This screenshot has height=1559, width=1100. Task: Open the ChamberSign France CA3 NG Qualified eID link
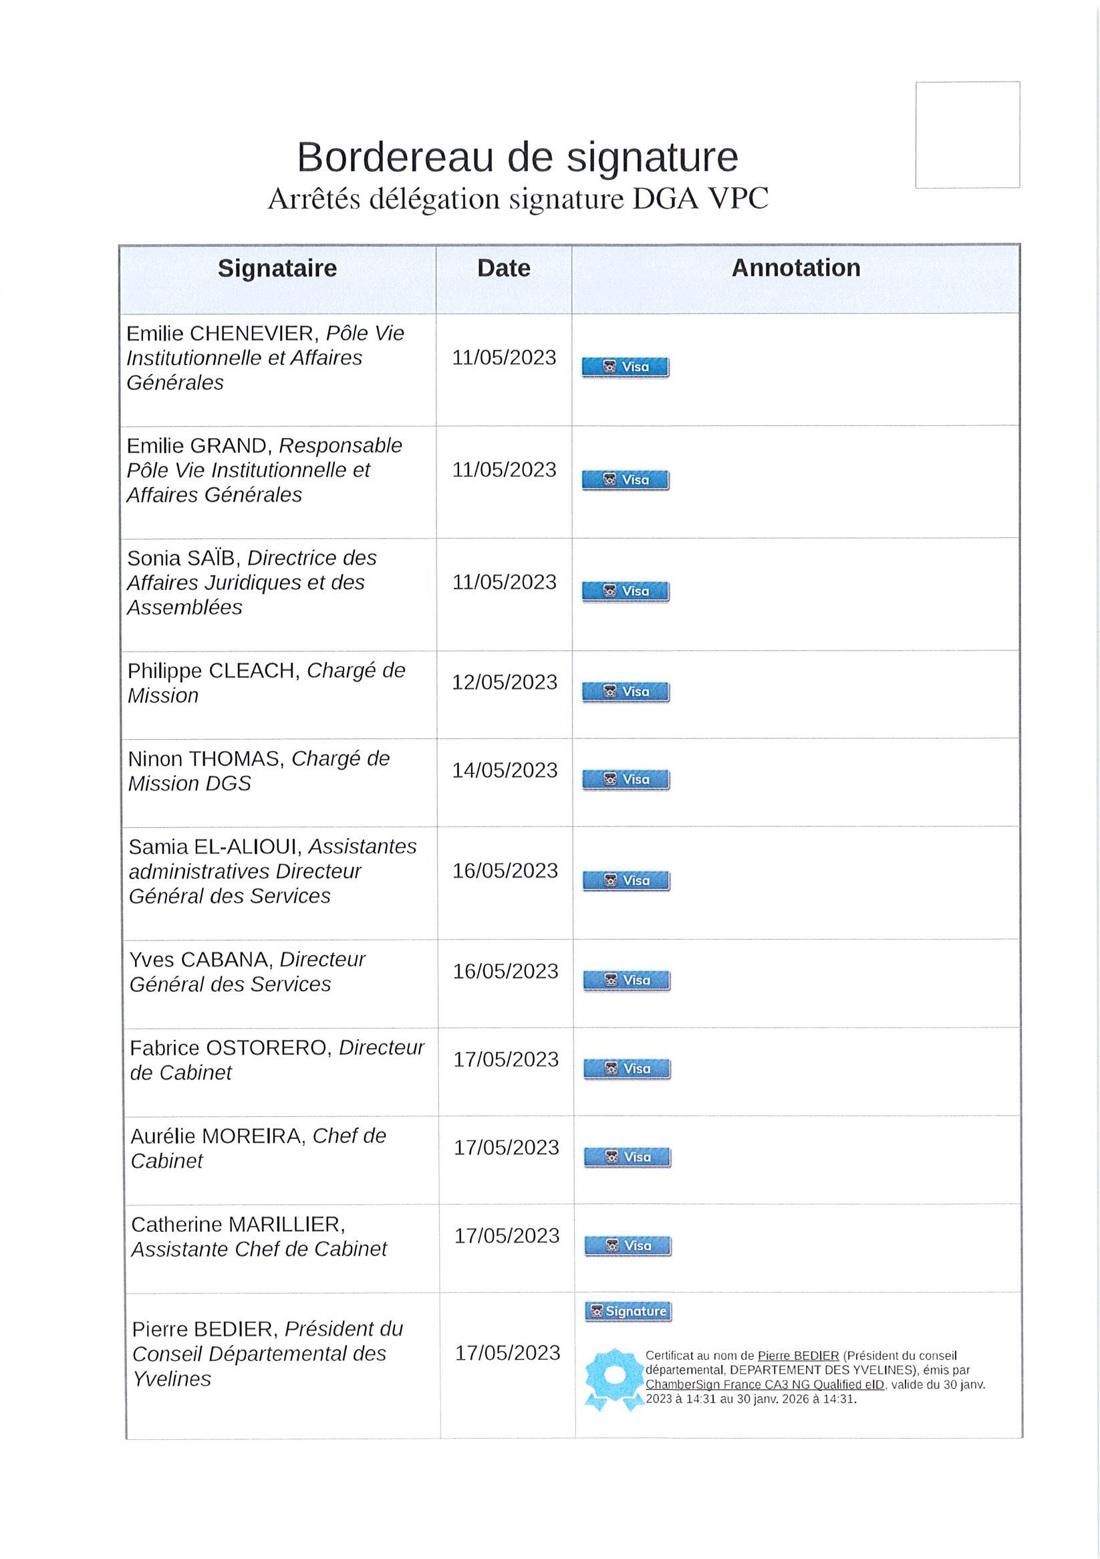(x=765, y=1384)
